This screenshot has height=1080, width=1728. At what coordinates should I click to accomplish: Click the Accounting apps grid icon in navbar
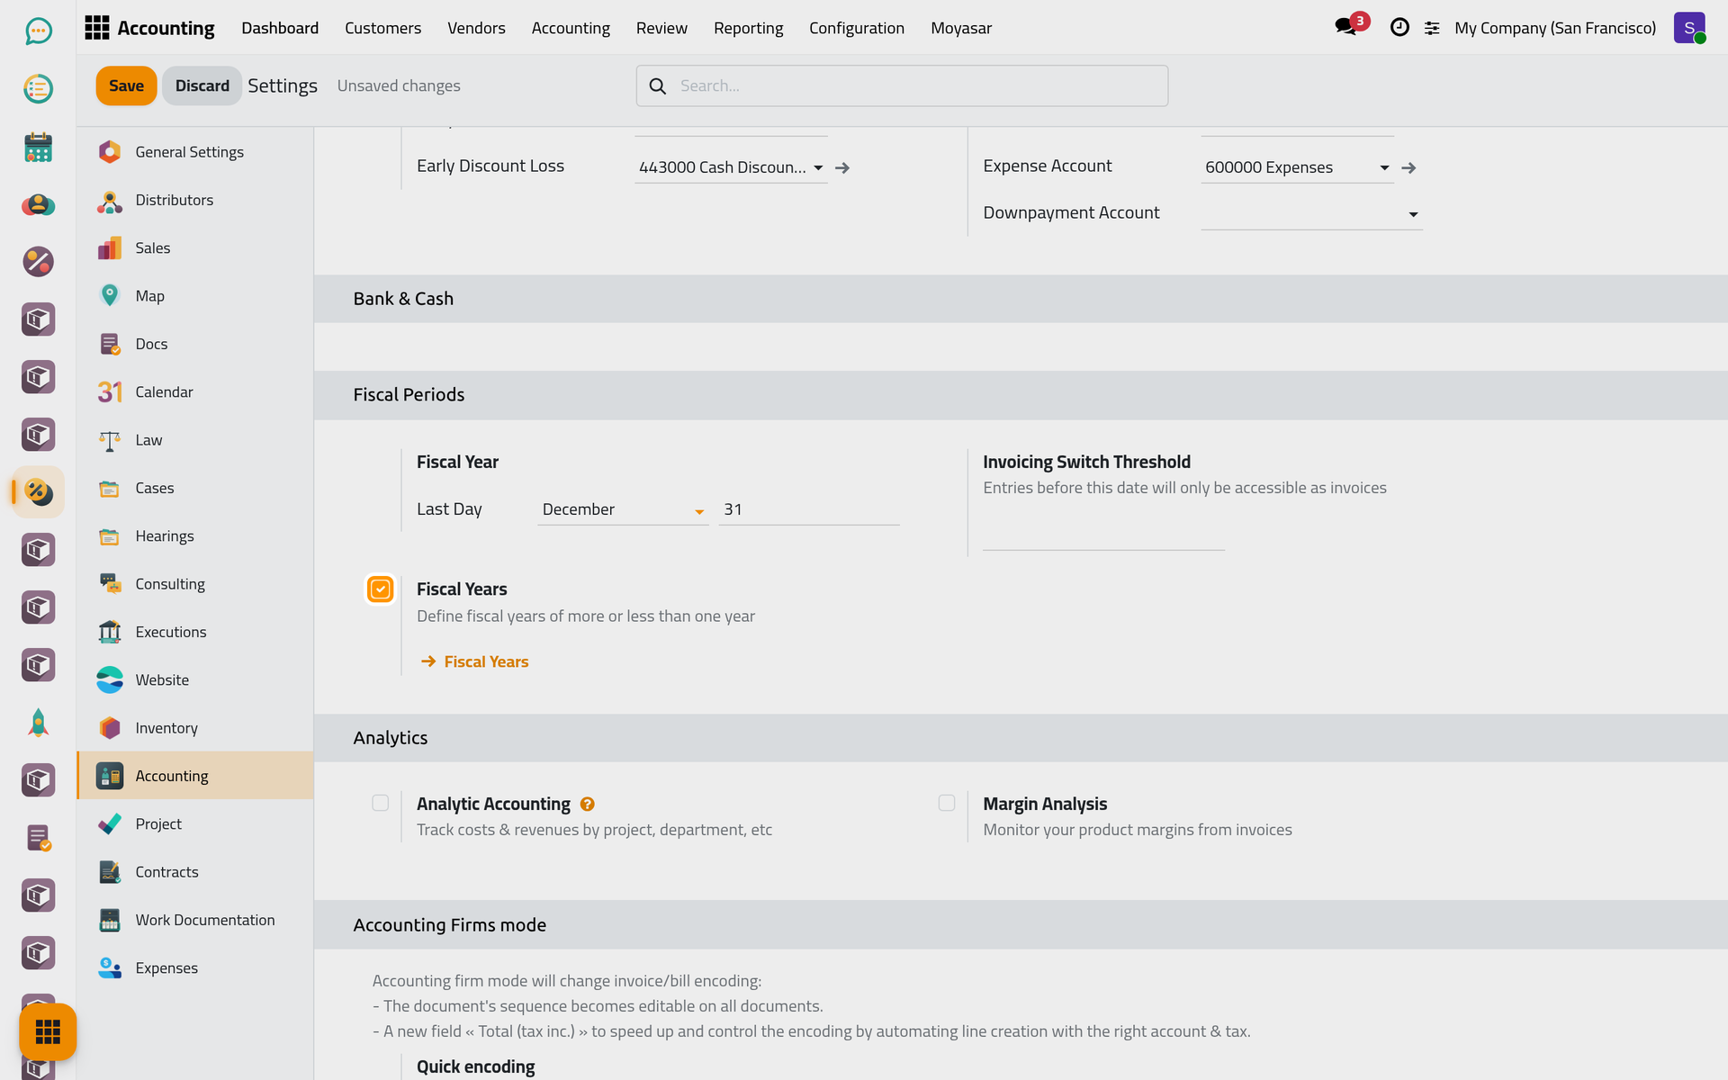click(96, 28)
